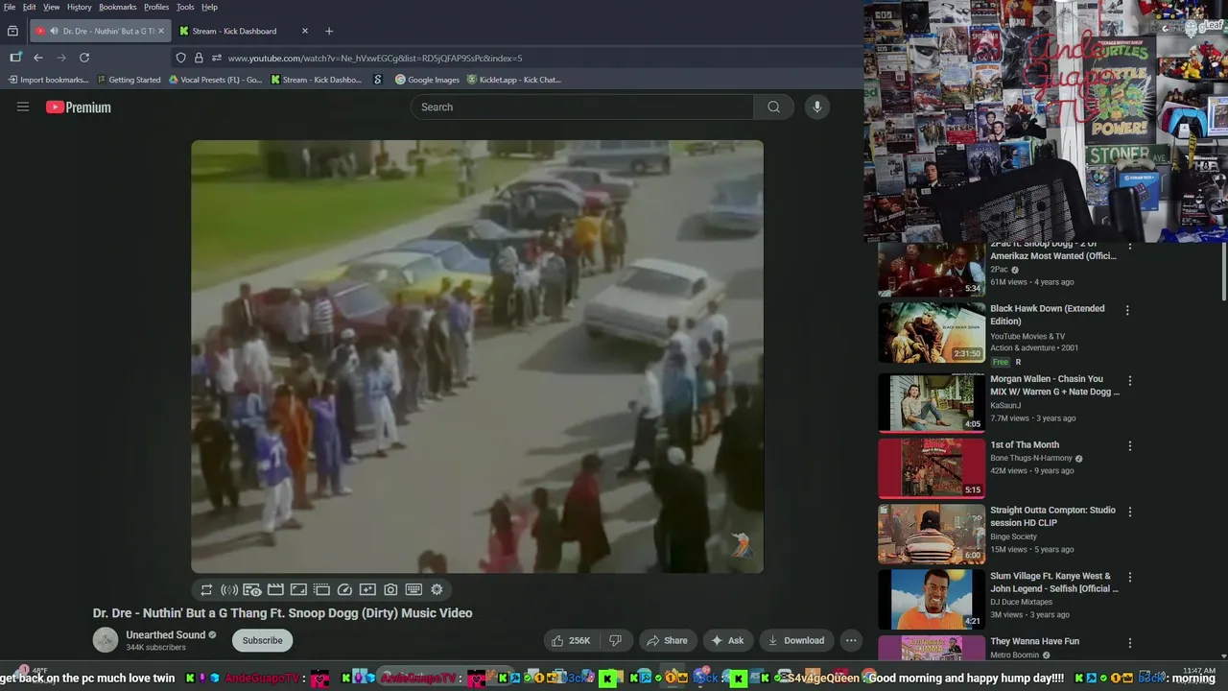Open the Getting Started bookmark
The width and height of the screenshot is (1228, 691).
tap(129, 80)
